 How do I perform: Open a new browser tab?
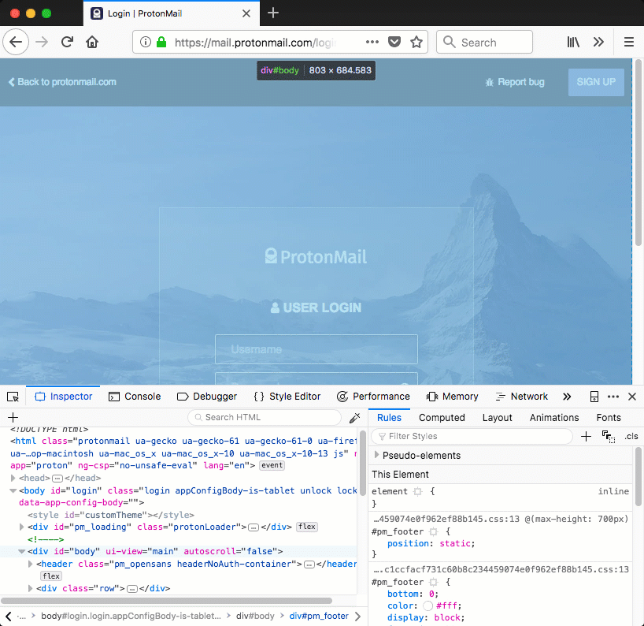(273, 13)
